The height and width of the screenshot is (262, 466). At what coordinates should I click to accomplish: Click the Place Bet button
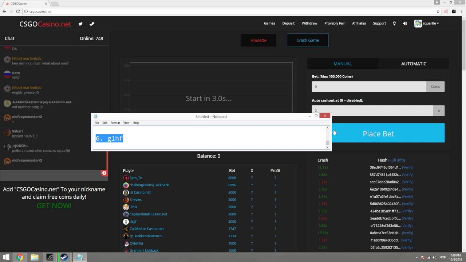pos(378,133)
